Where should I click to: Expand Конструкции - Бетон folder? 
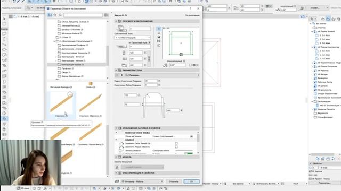pos(56,57)
